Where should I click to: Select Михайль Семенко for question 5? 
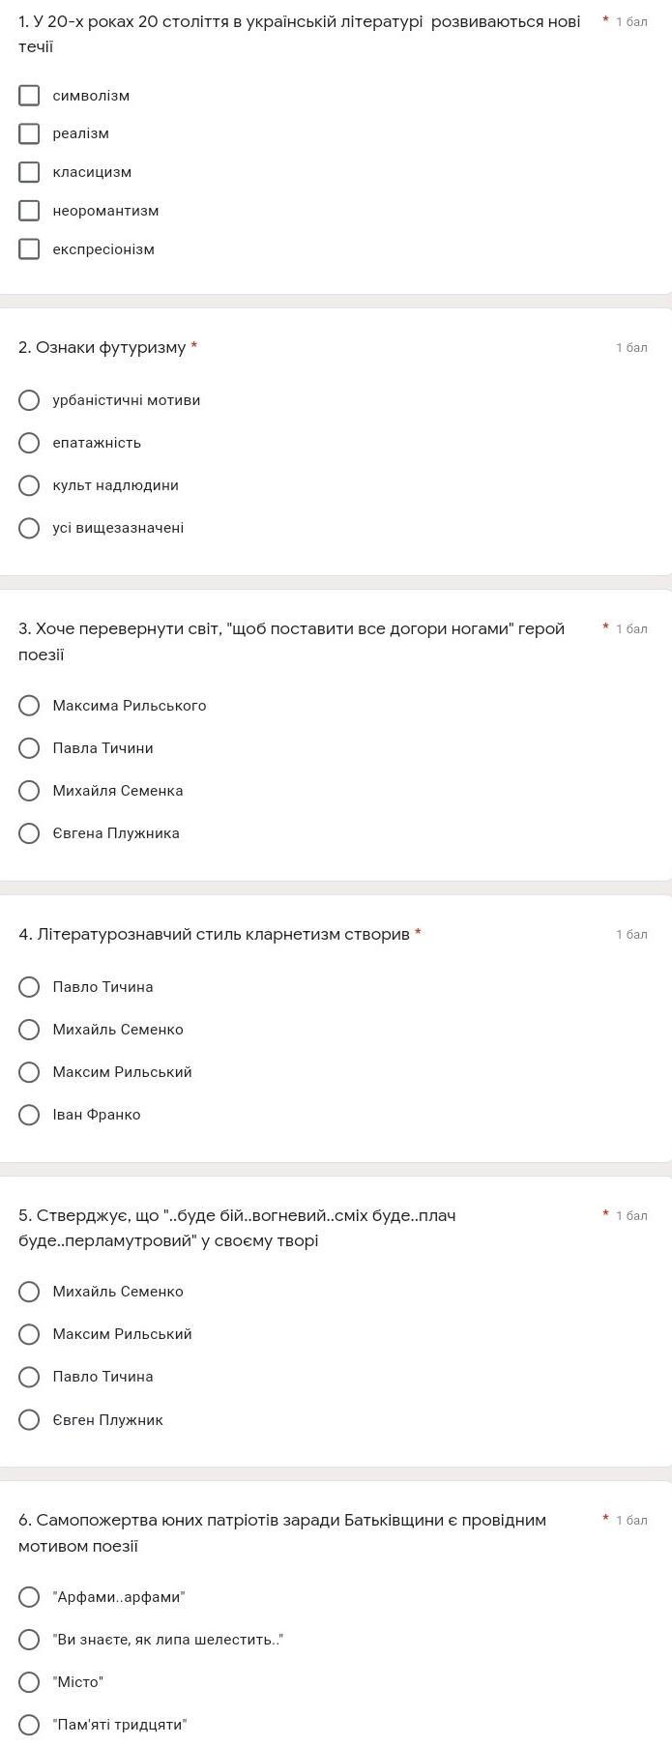point(30,1292)
